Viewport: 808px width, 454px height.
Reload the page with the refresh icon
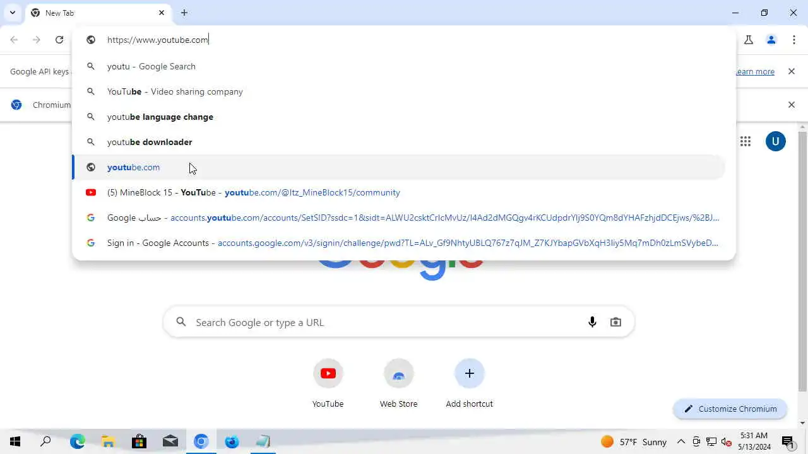(59, 40)
